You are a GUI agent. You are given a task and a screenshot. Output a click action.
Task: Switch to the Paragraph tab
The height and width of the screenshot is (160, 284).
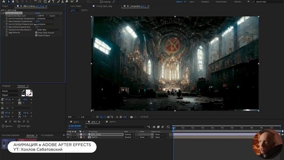6,86
